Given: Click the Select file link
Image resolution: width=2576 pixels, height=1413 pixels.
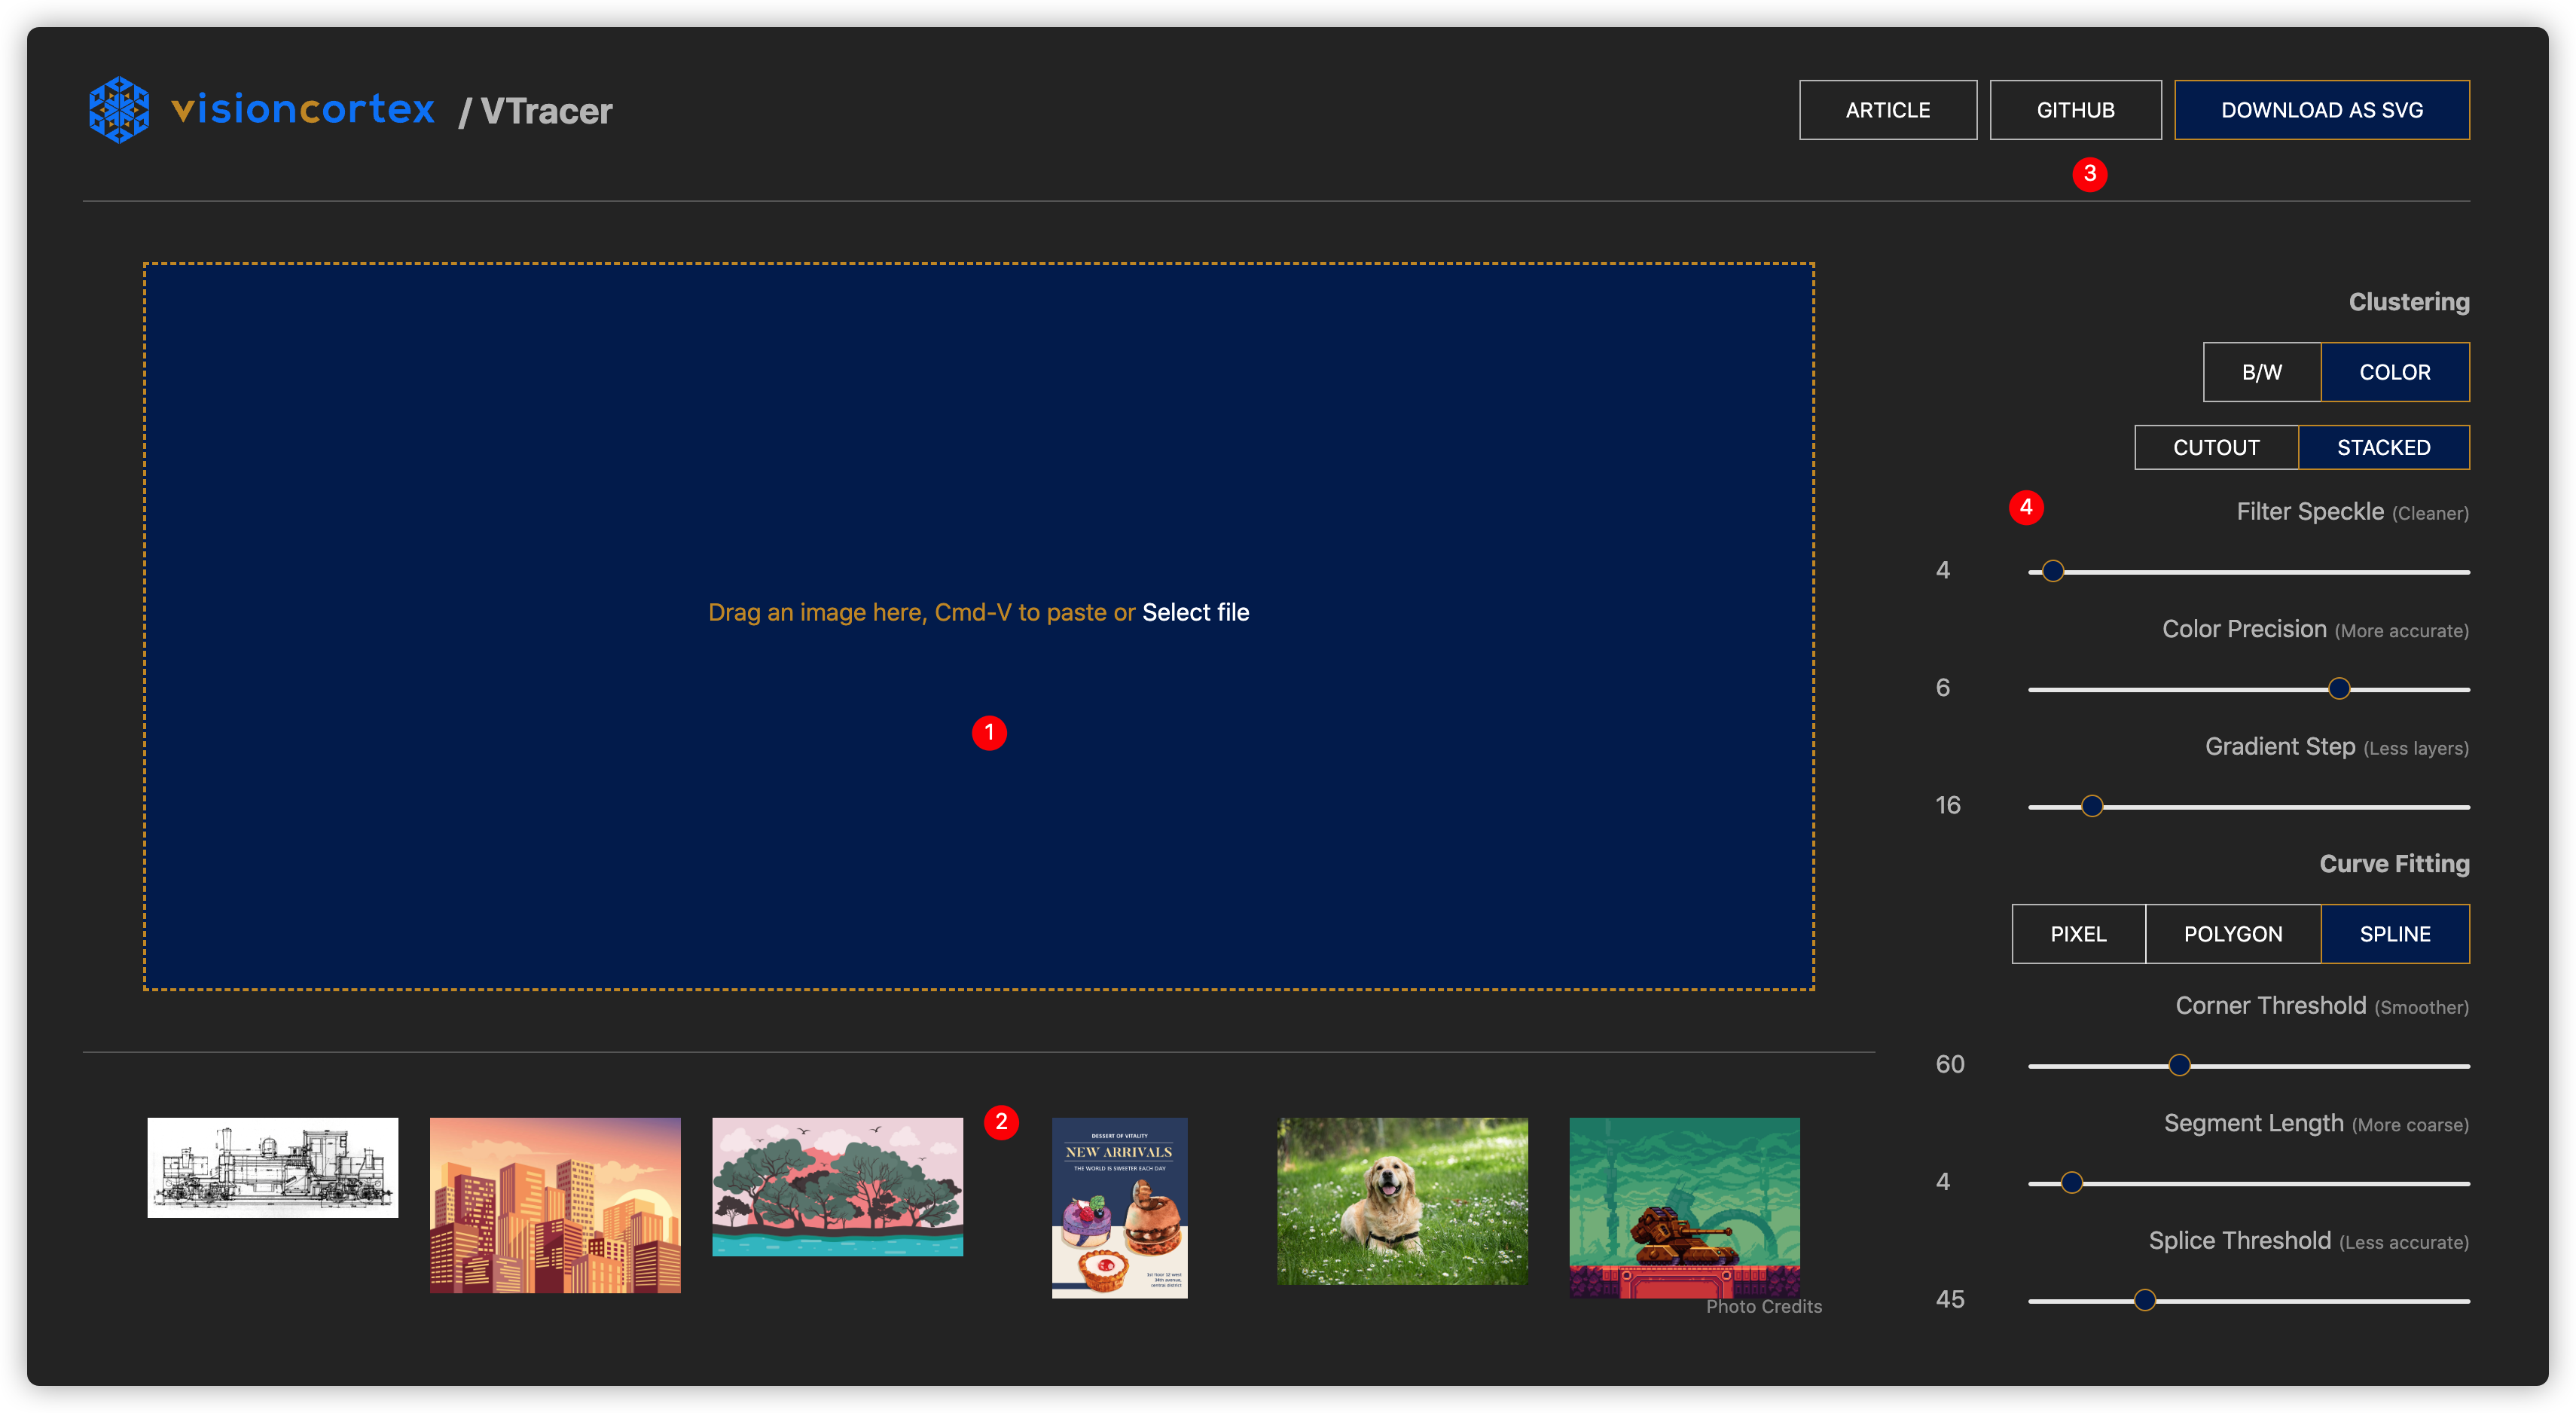Looking at the screenshot, I should pyautogui.click(x=1195, y=612).
